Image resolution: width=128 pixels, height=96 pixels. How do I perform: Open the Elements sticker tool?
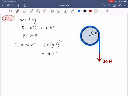(52, 11)
